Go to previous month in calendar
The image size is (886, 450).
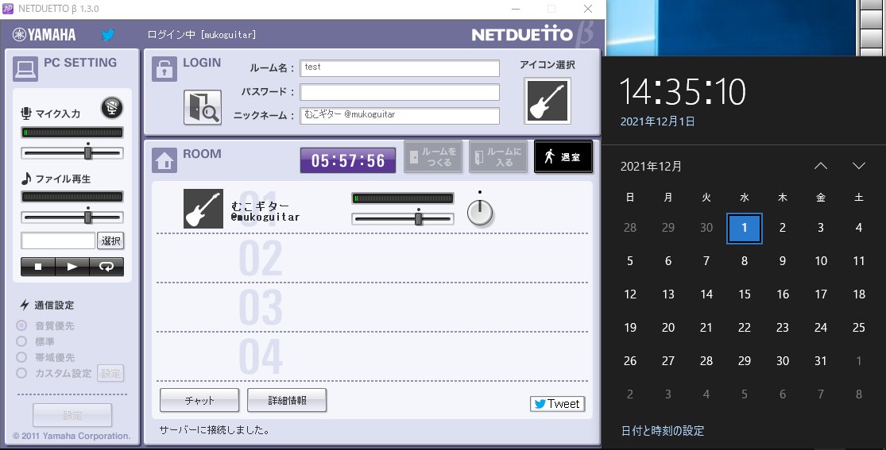[x=821, y=166]
